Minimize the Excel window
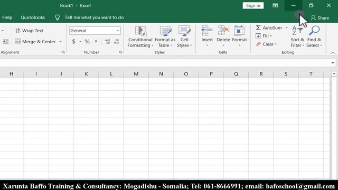Image resolution: width=338 pixels, height=190 pixels. pyautogui.click(x=294, y=6)
